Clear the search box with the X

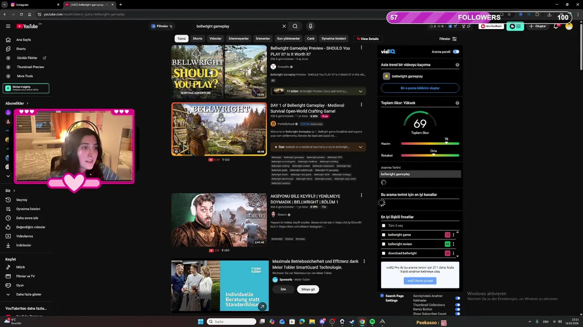[284, 26]
